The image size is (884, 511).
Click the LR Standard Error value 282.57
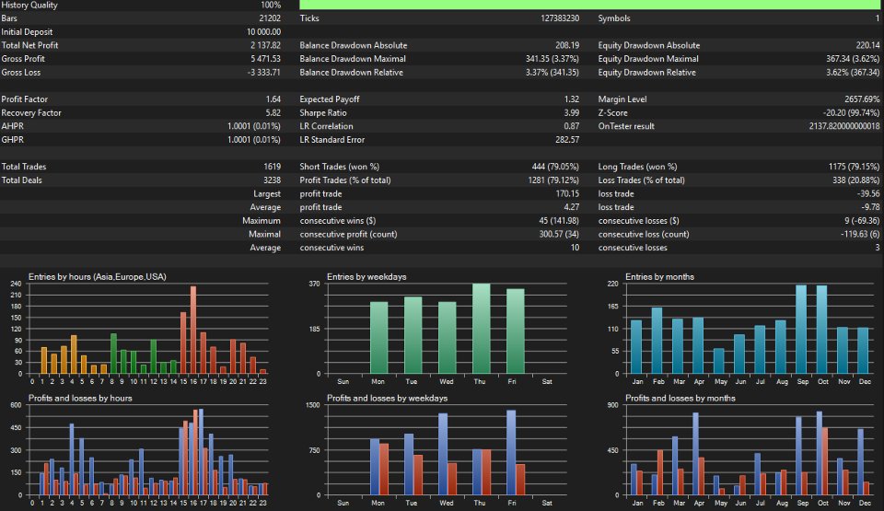(x=567, y=140)
